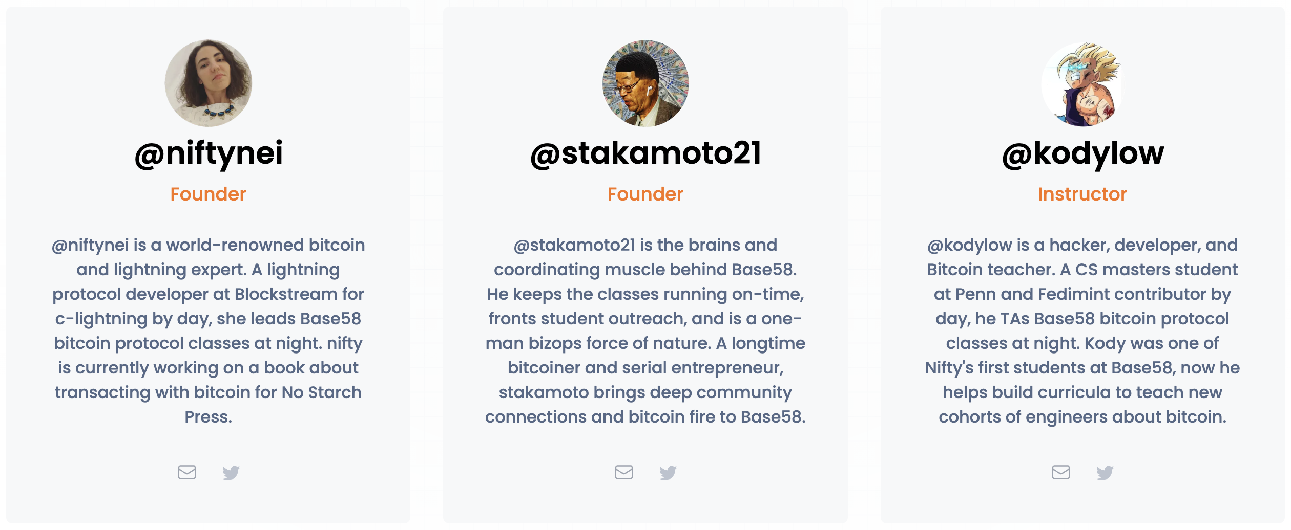Open the Twitter icon for @niftynei
This screenshot has width=1291, height=530.
coord(231,472)
